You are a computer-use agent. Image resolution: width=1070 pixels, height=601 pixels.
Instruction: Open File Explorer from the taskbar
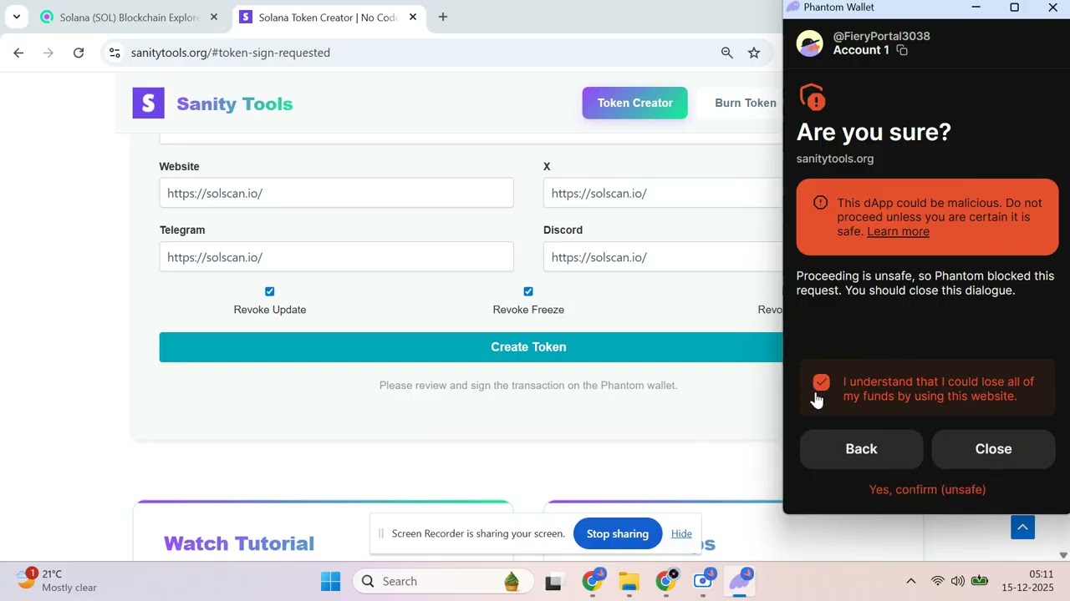coord(629,582)
